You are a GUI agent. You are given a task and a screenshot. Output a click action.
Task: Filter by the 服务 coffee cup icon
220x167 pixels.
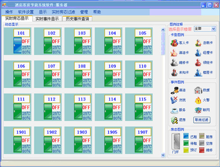pos(174,110)
